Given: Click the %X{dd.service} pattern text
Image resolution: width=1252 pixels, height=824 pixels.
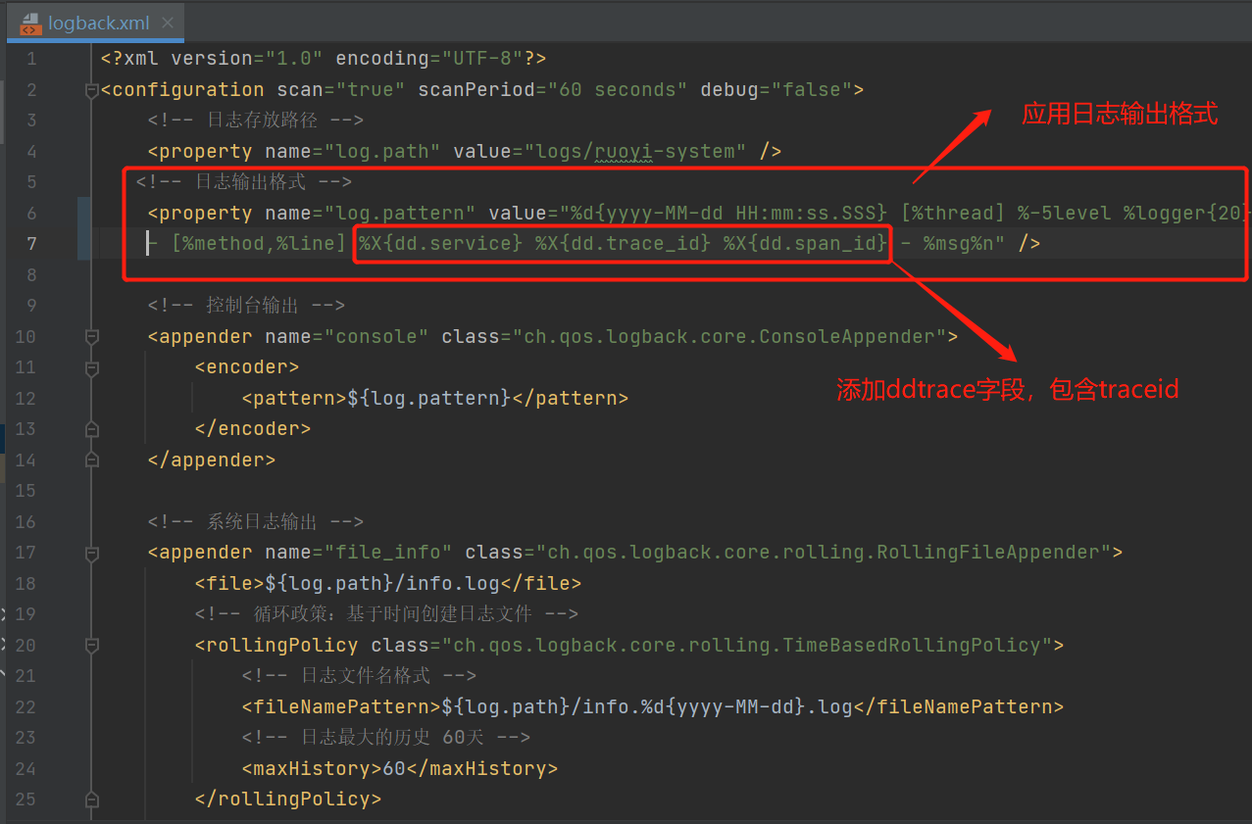Looking at the screenshot, I should (440, 243).
